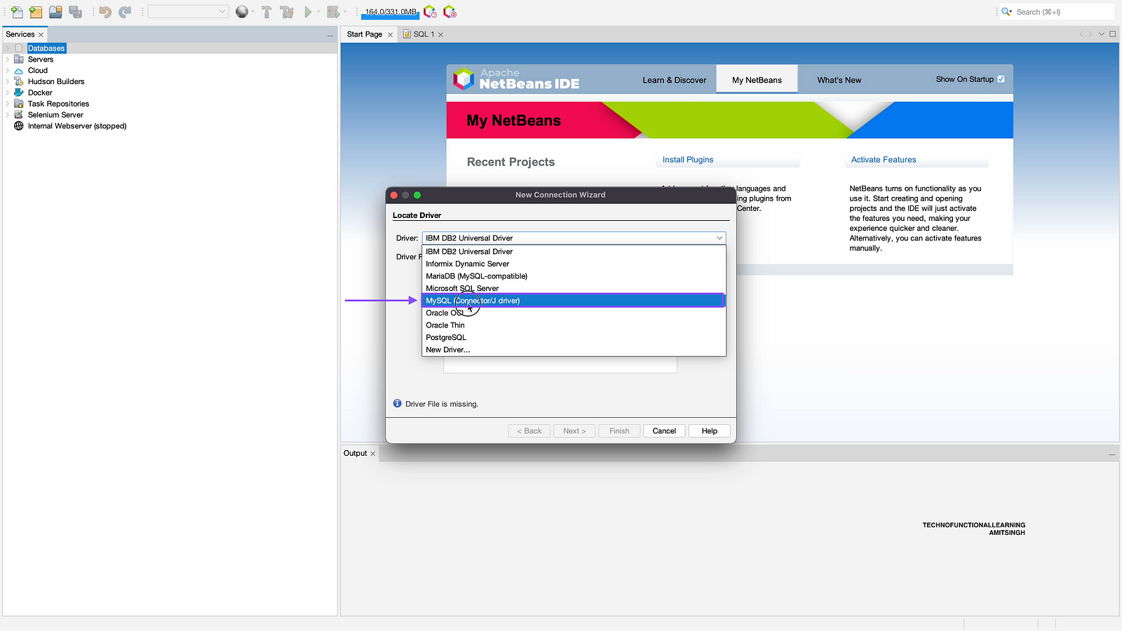Screen dimensions: 1122x631
Task: Click the New File toolbar icon
Action: (x=17, y=12)
